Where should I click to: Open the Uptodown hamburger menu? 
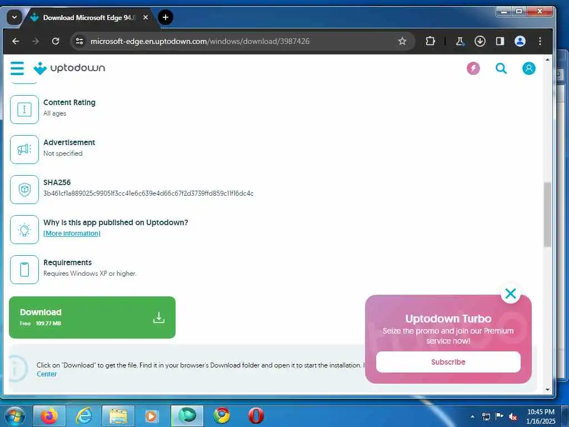click(17, 68)
